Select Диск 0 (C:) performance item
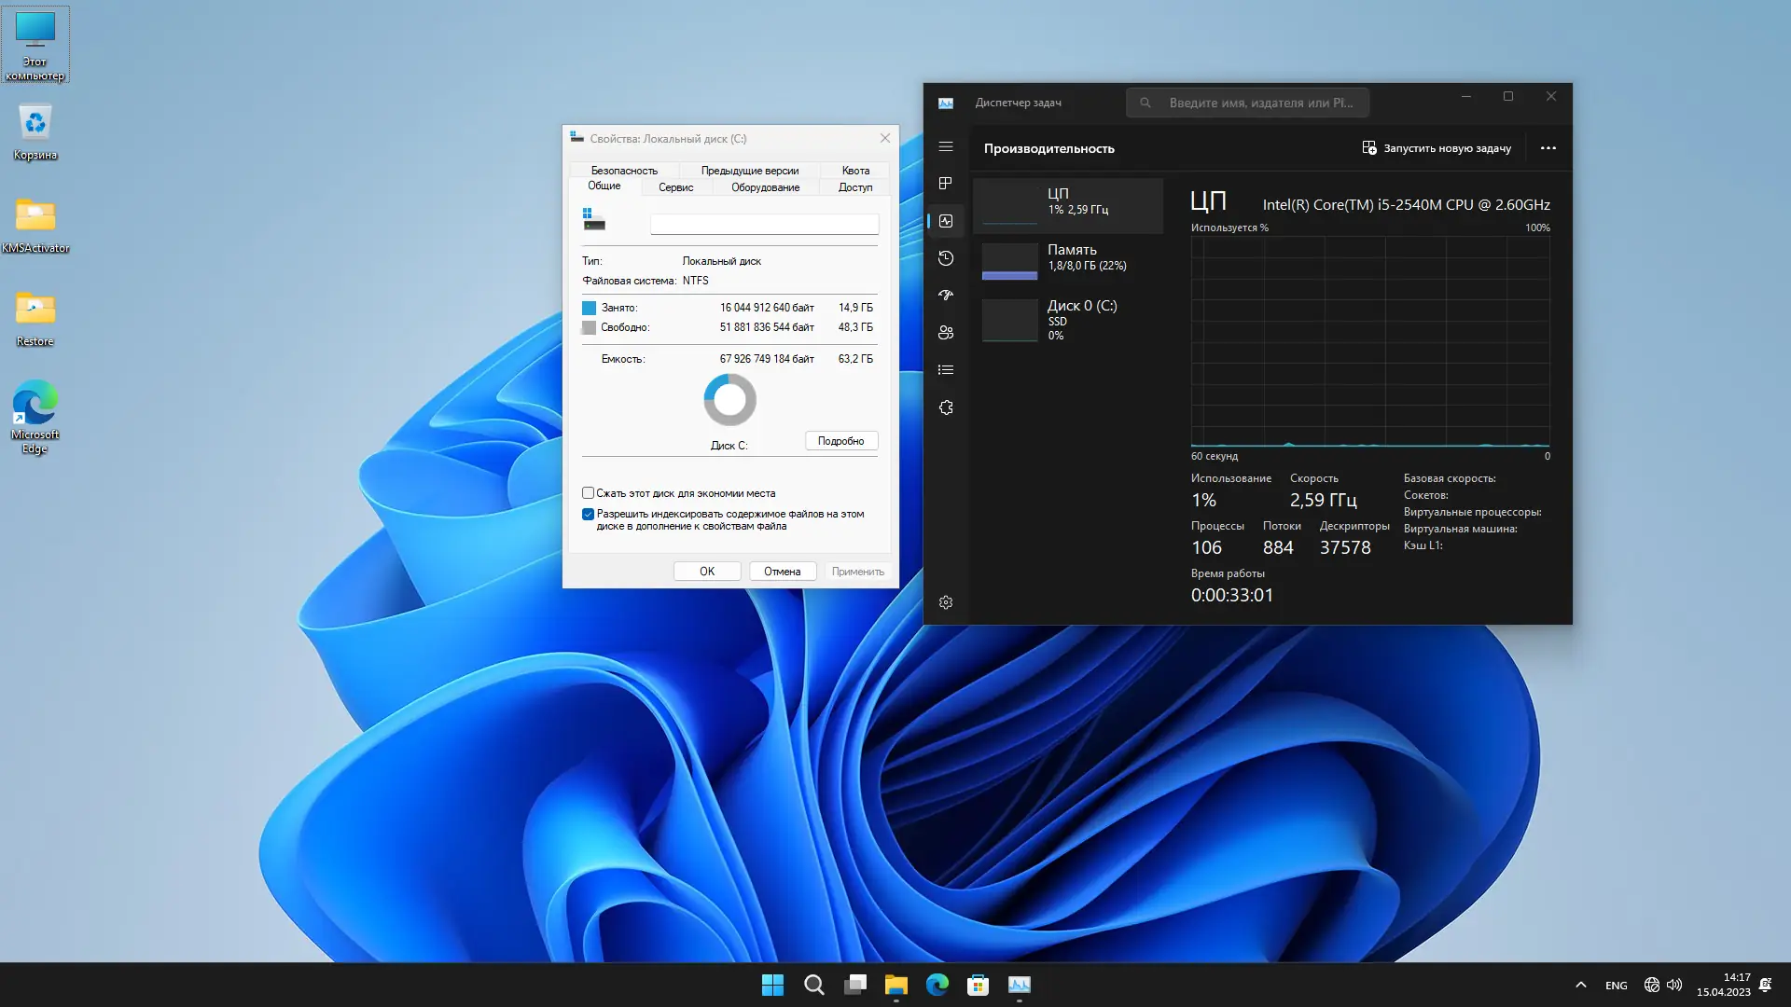1791x1007 pixels. (x=1067, y=319)
